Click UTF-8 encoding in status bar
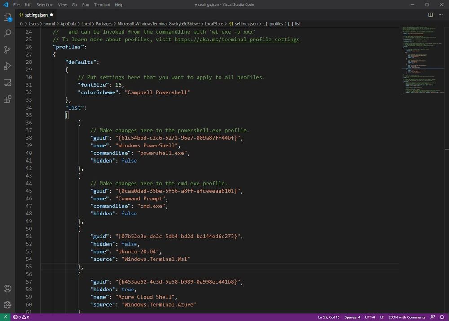This screenshot has height=321, width=449. [x=370, y=317]
